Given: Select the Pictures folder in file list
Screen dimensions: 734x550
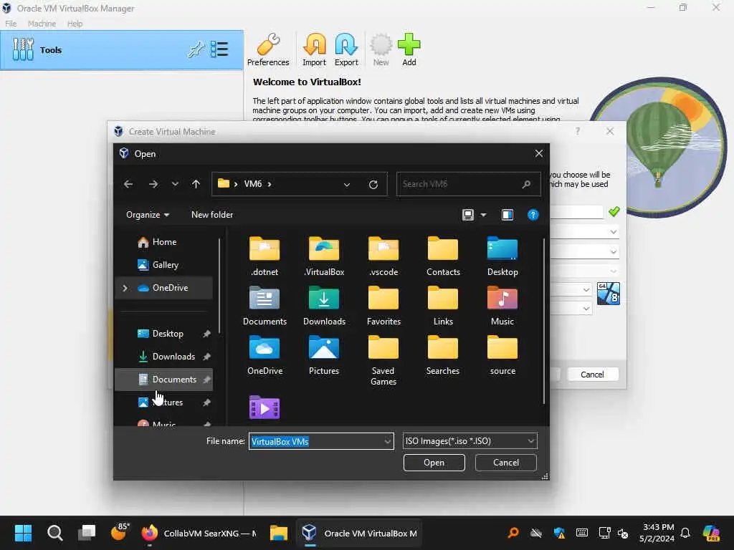Looking at the screenshot, I should click(324, 355).
